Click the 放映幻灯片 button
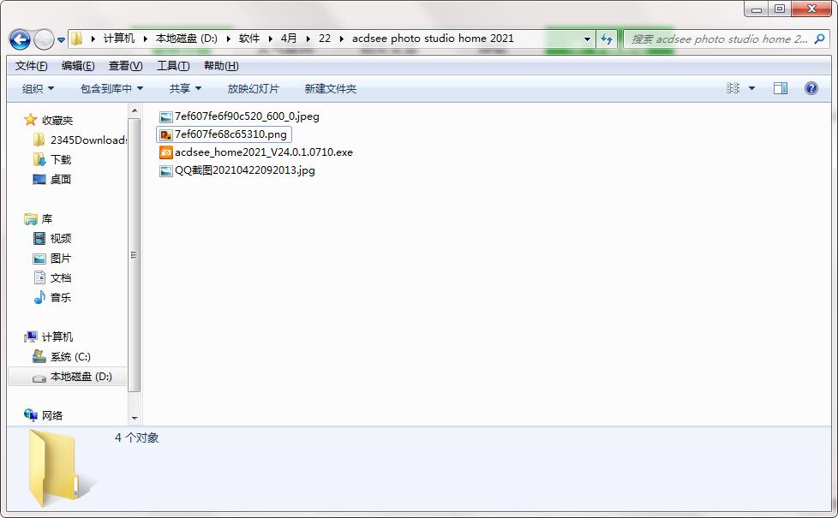The width and height of the screenshot is (838, 518). click(x=254, y=89)
